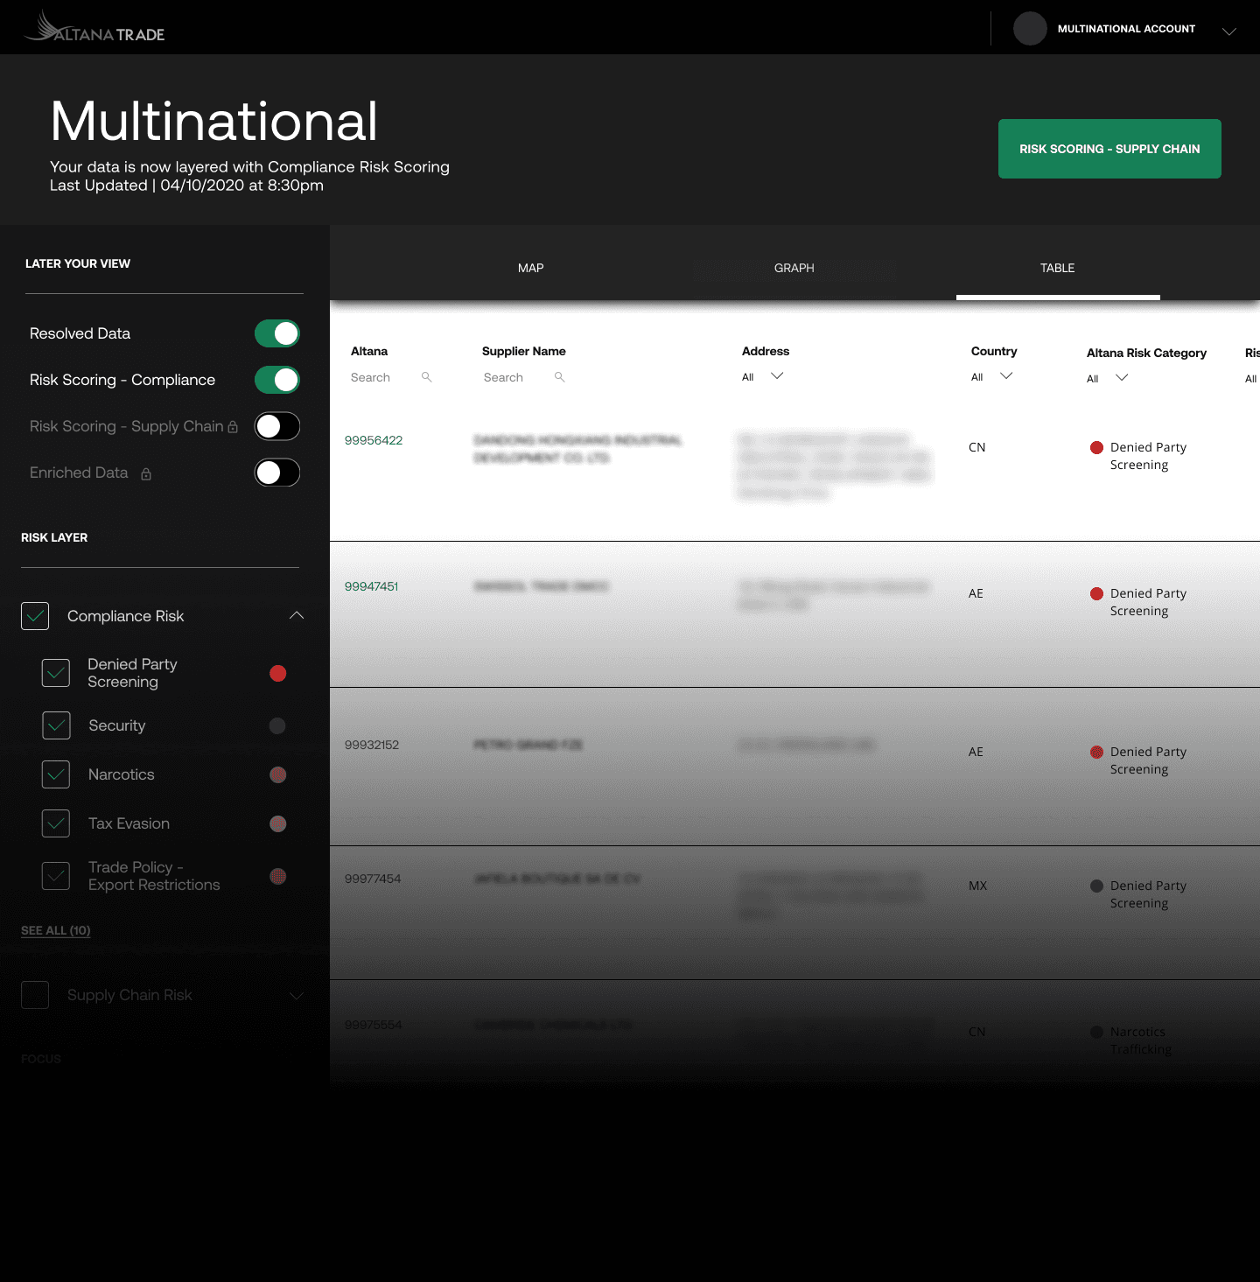Collapse the Compliance Risk section
The image size is (1260, 1282).
click(297, 615)
